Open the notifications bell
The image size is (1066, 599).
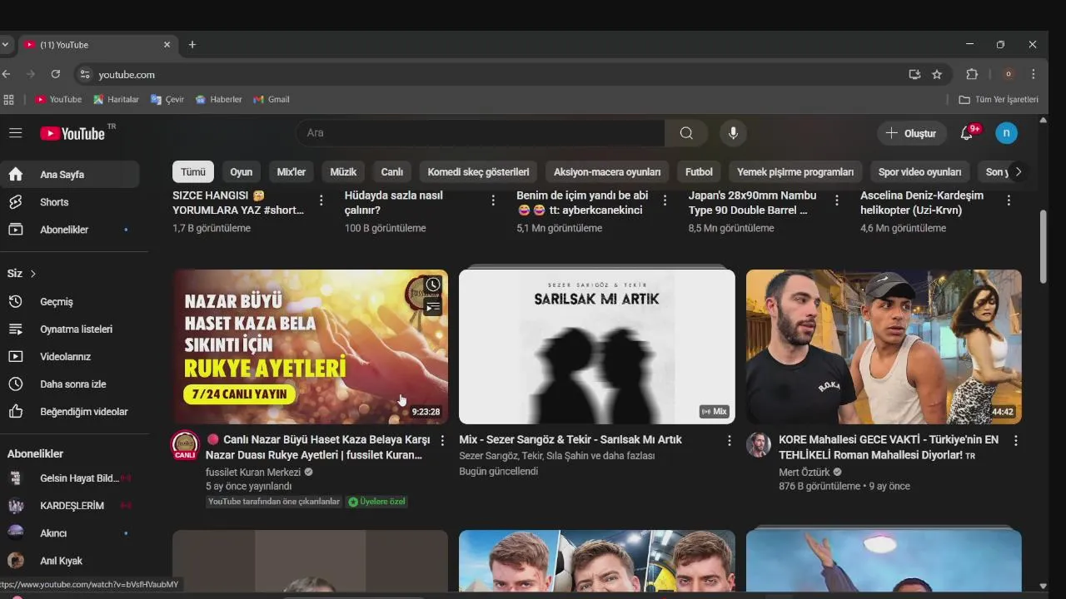pos(967,133)
